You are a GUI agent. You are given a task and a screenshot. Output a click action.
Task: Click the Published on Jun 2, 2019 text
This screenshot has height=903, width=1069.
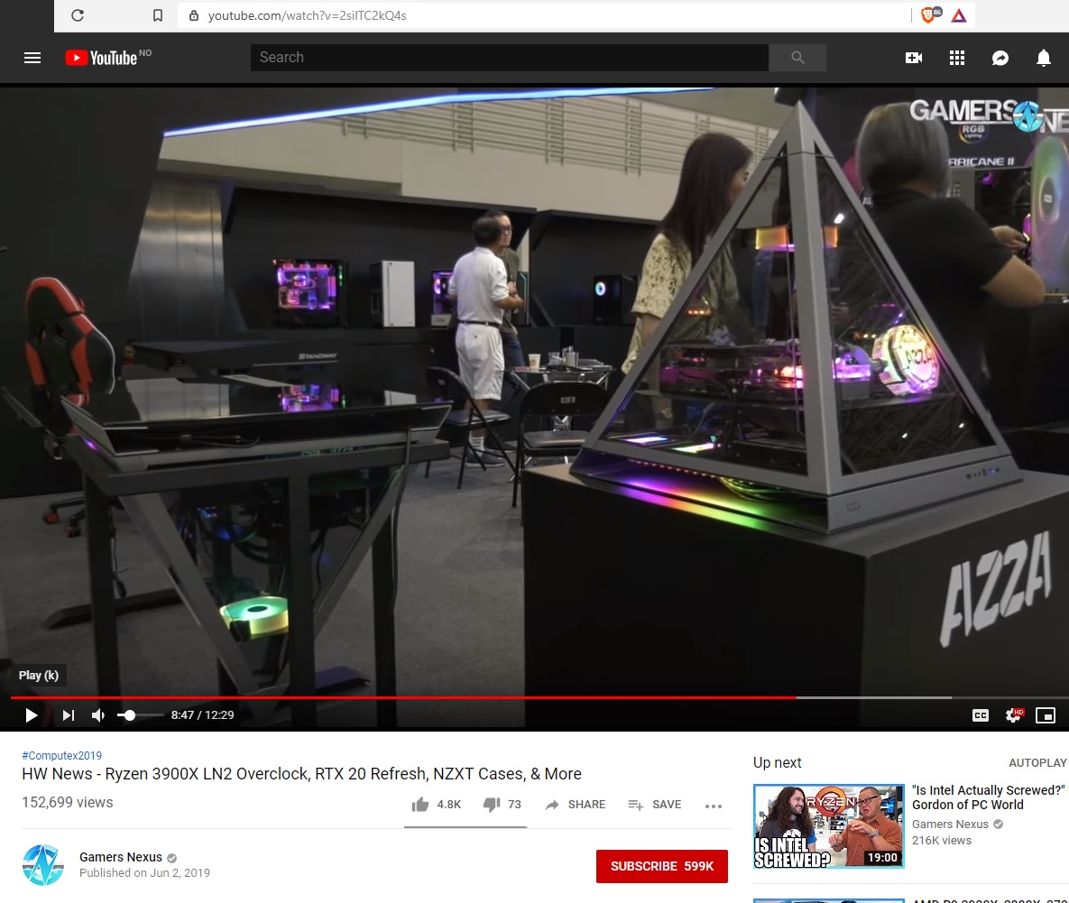point(144,873)
